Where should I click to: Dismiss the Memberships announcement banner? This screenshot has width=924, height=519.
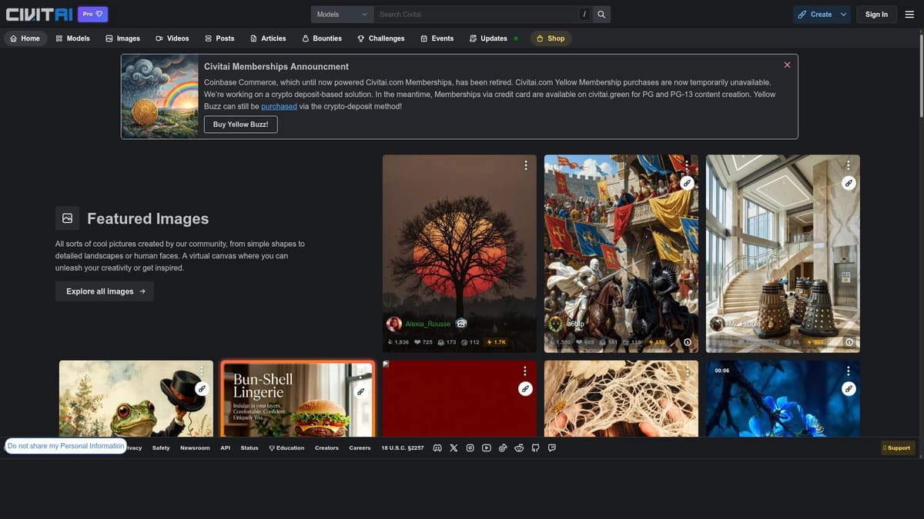[x=787, y=65]
